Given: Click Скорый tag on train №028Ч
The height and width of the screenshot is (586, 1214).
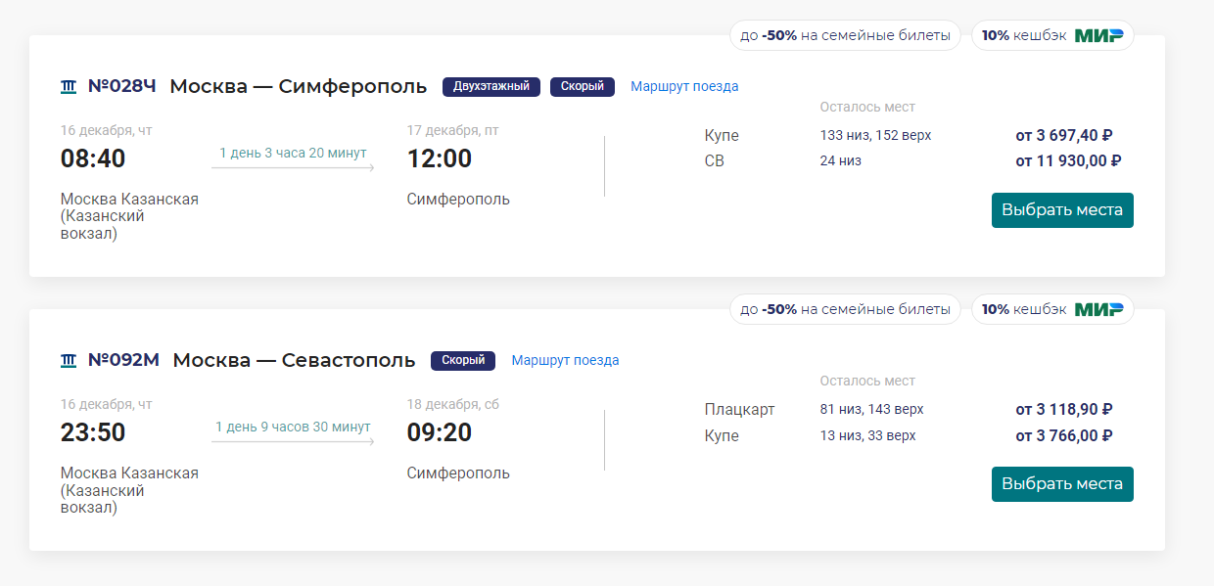Looking at the screenshot, I should pyautogui.click(x=583, y=86).
